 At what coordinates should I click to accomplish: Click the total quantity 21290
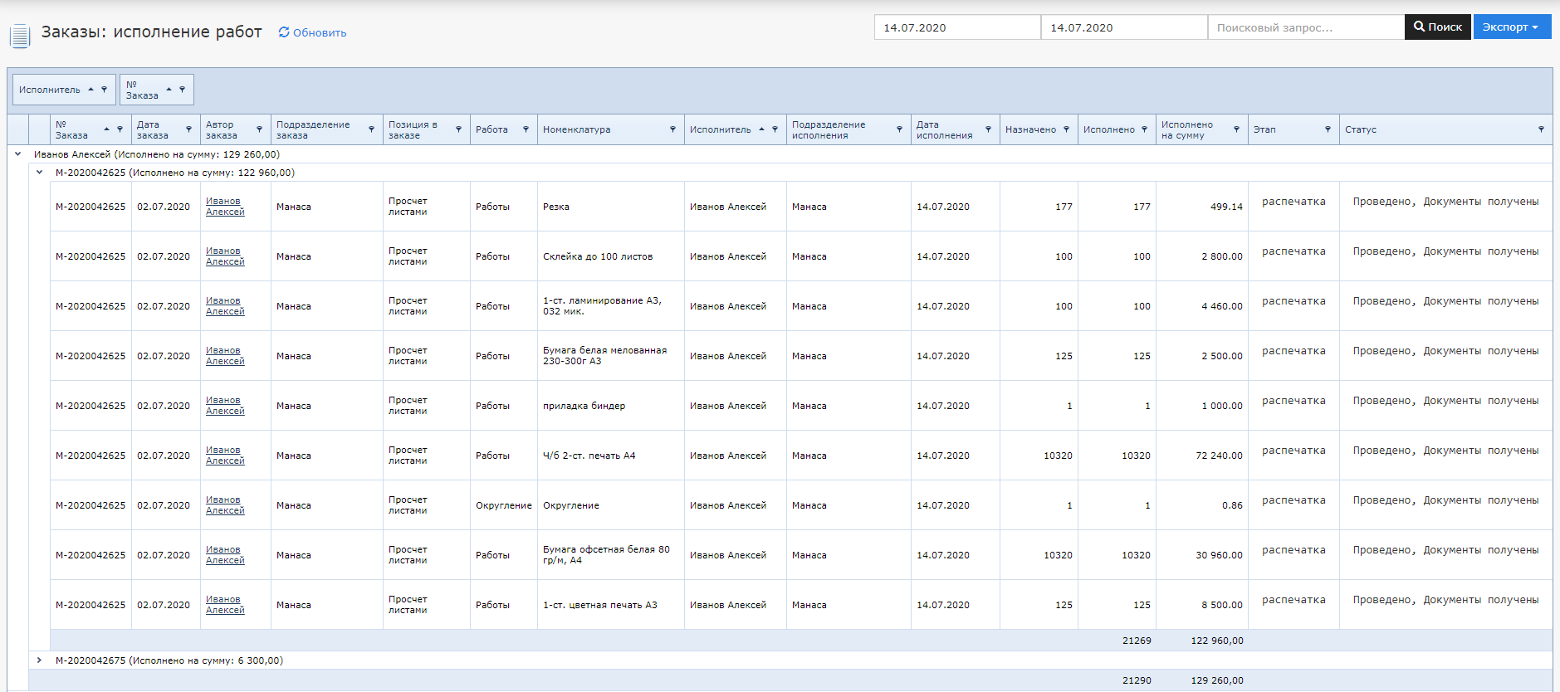click(1137, 680)
